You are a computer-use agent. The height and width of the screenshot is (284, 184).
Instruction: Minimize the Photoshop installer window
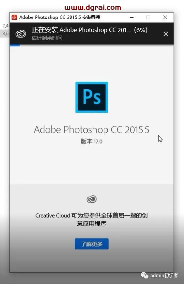132,17
